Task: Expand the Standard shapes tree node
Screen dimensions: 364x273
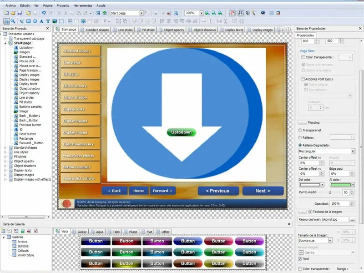Action: (5, 147)
